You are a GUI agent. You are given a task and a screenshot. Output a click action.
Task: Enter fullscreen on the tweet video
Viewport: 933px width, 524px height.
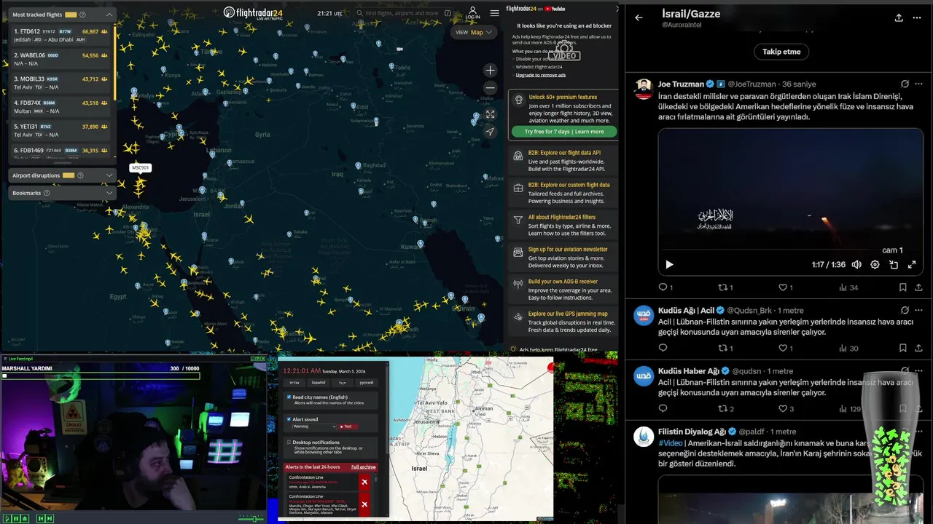[912, 265]
